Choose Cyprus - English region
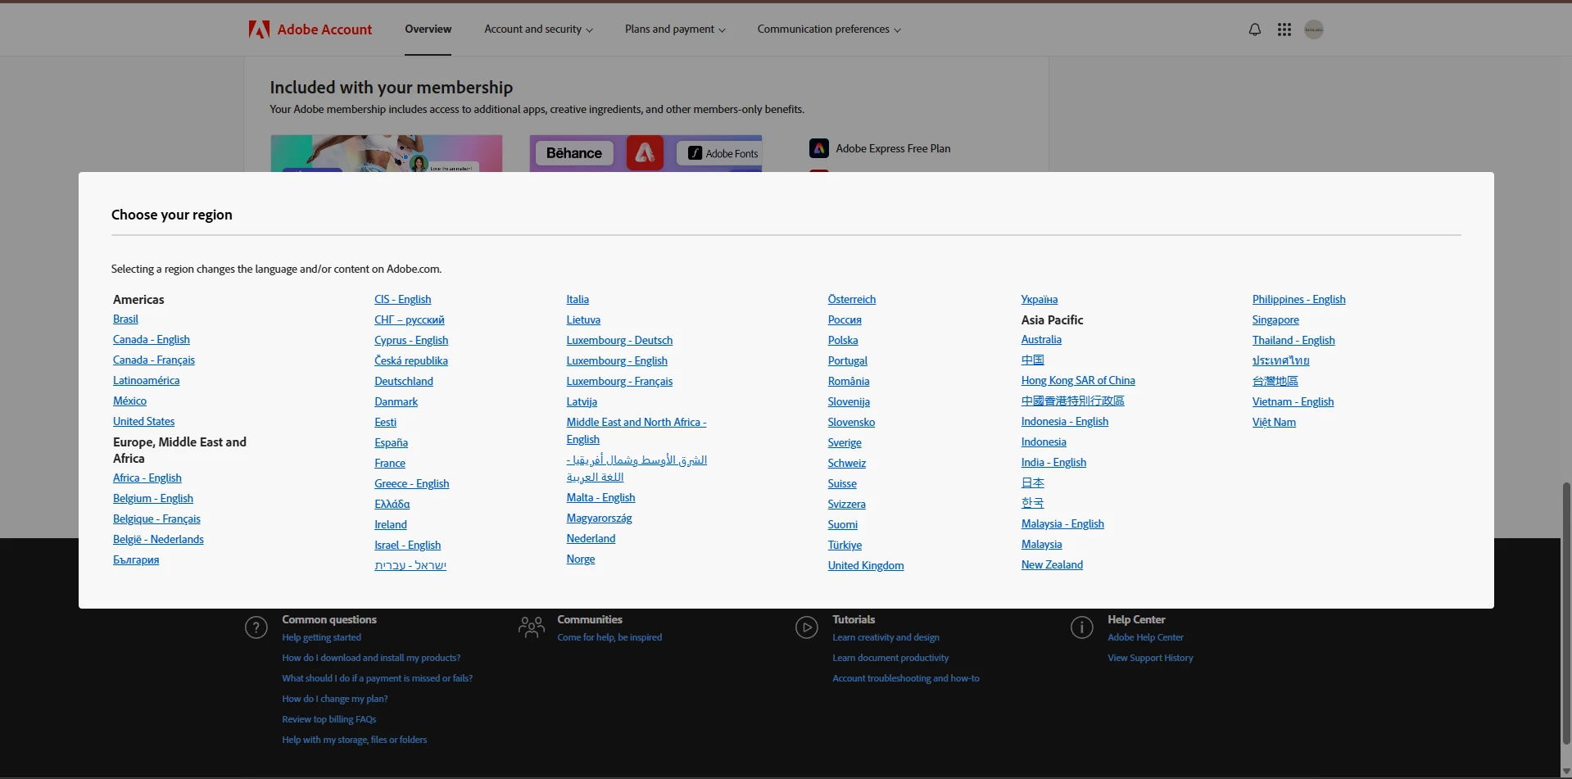The image size is (1572, 779). point(411,341)
